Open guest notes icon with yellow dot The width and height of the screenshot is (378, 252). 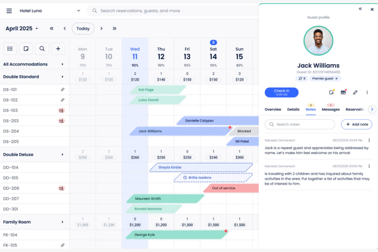(x=332, y=92)
